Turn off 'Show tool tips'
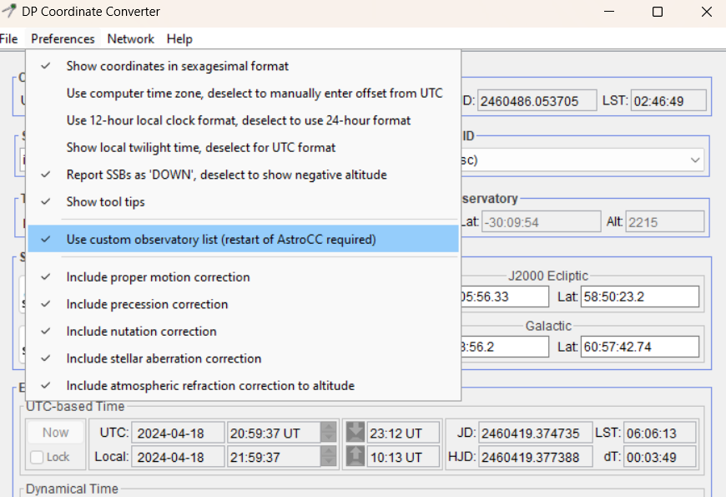726x497 pixels. 105,202
